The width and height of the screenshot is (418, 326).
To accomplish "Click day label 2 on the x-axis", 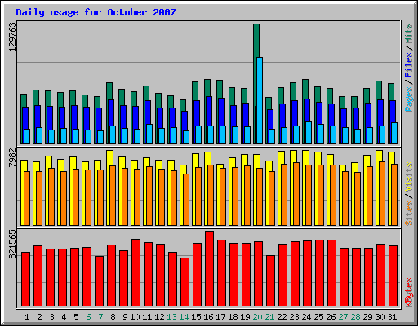I will (x=39, y=317).
